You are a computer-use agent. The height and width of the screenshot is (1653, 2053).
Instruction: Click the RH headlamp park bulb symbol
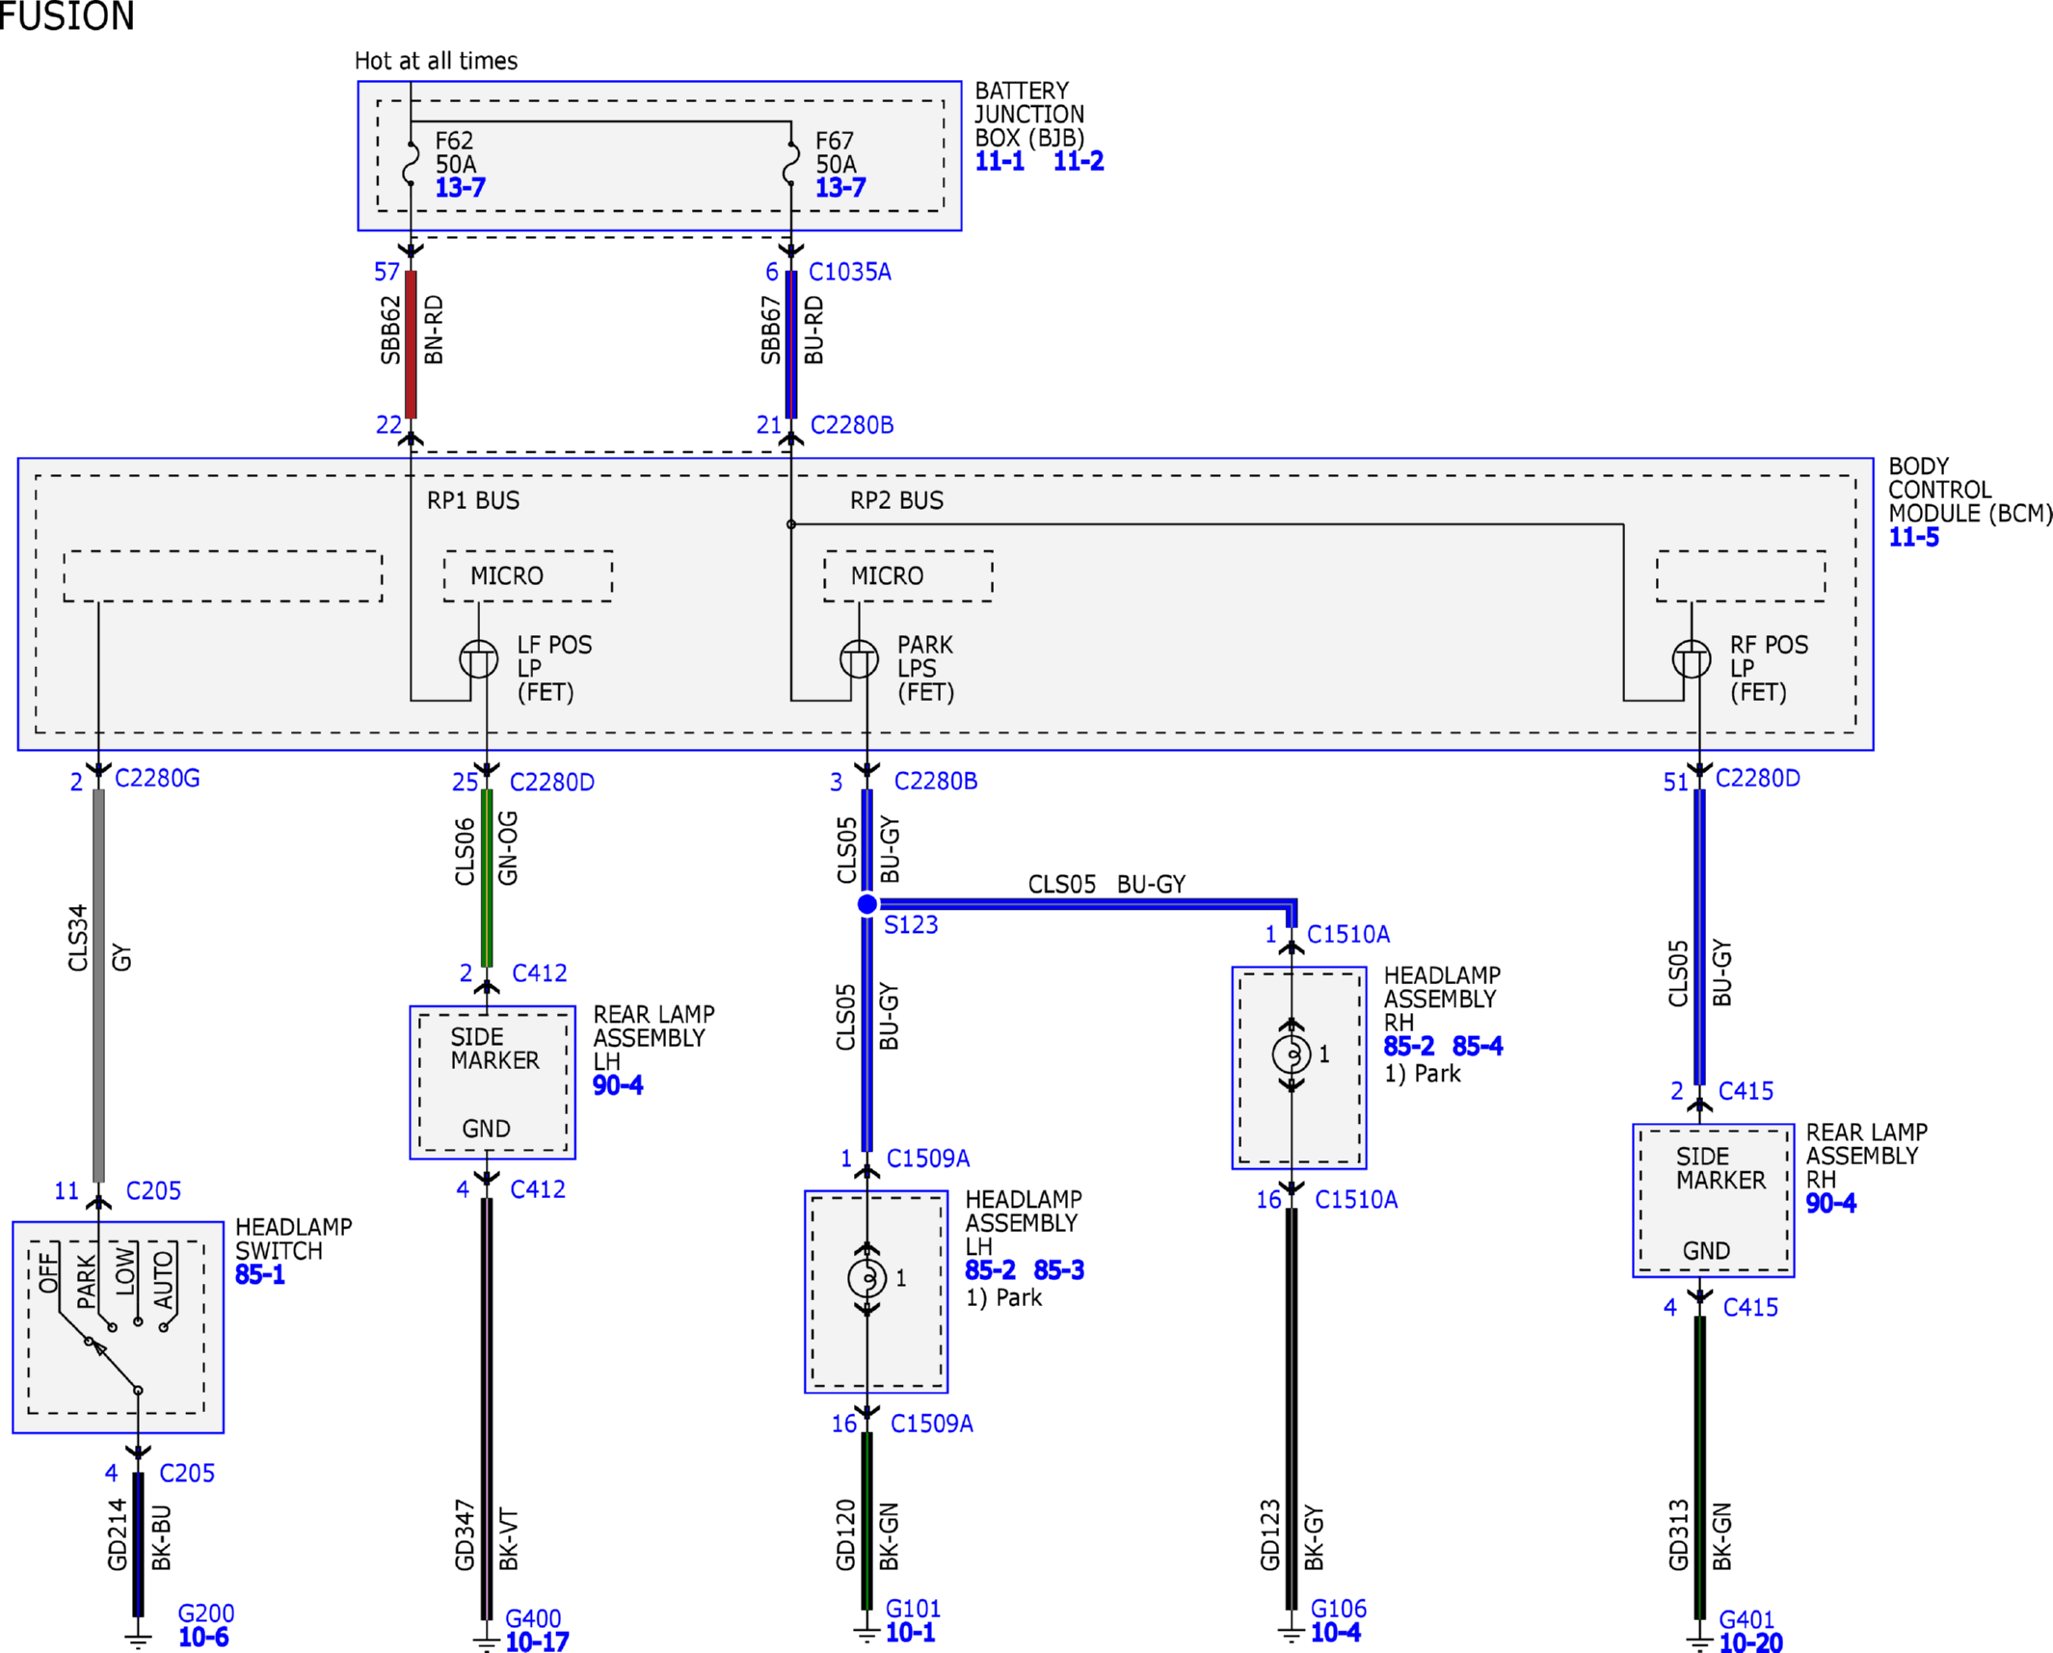click(x=1292, y=1054)
